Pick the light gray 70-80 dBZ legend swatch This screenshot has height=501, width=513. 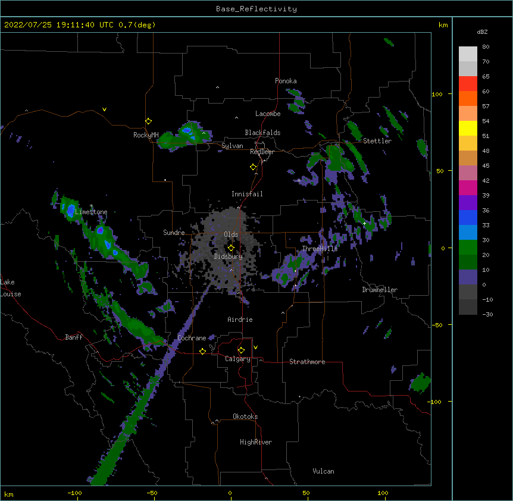point(468,54)
